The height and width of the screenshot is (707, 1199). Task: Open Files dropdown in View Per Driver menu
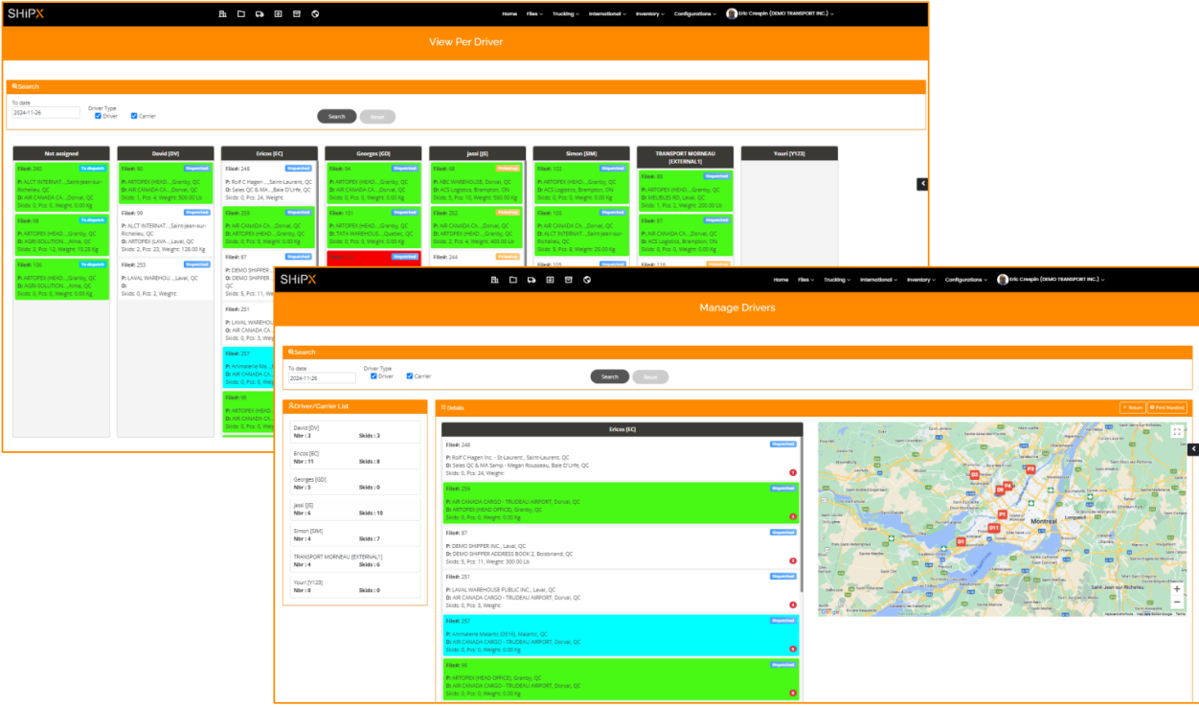pyautogui.click(x=536, y=14)
